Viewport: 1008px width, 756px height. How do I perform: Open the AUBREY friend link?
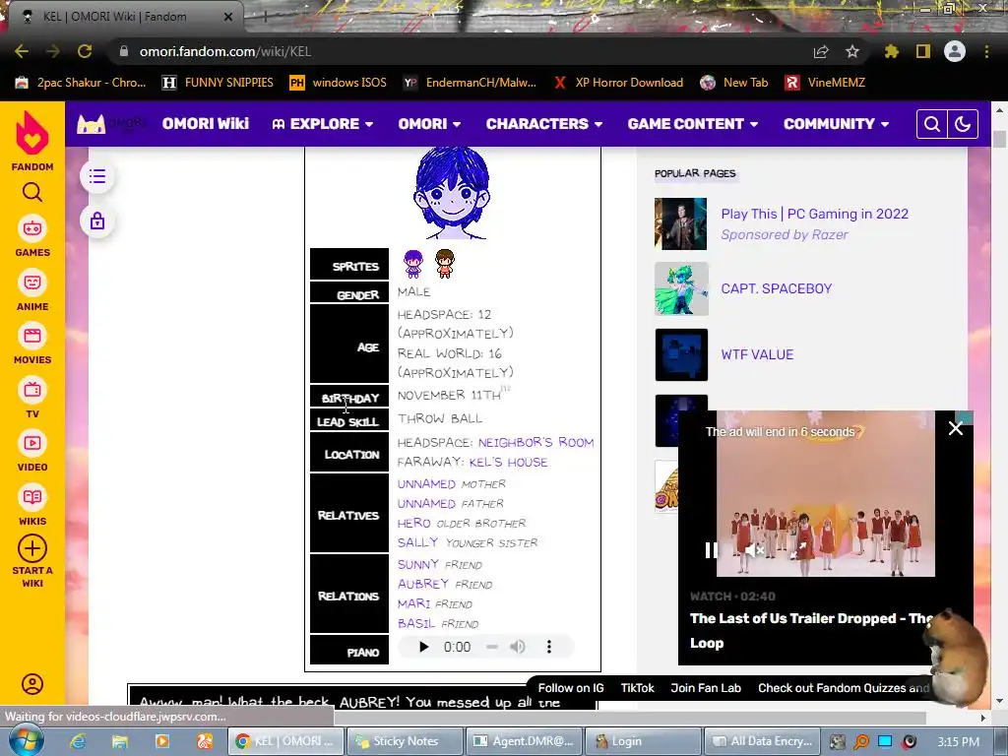tap(423, 584)
